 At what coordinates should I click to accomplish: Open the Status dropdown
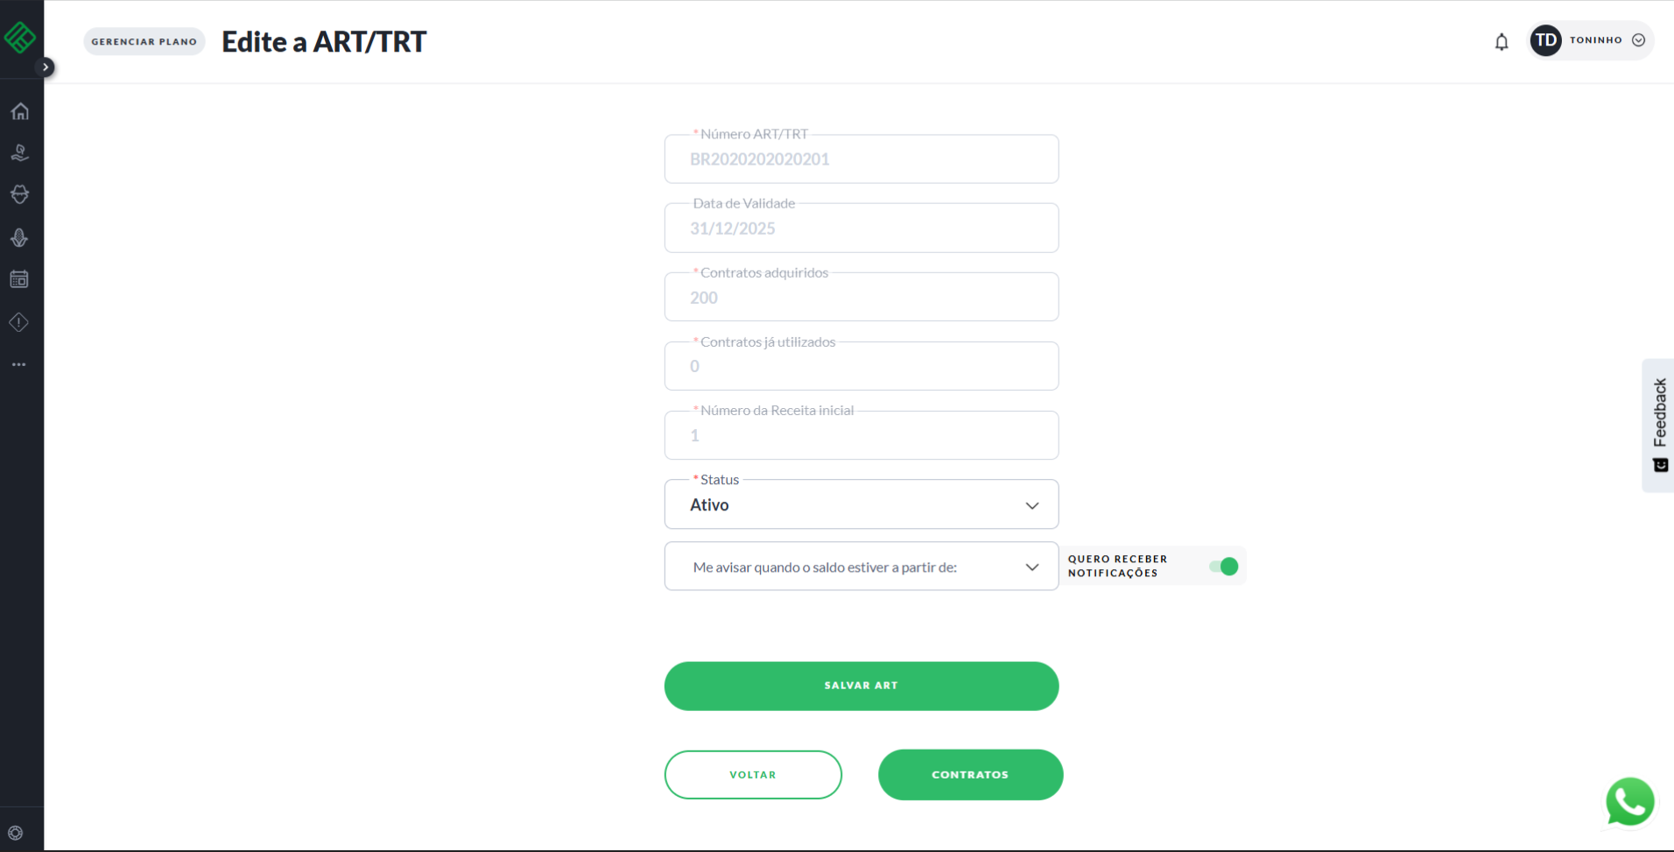861,504
